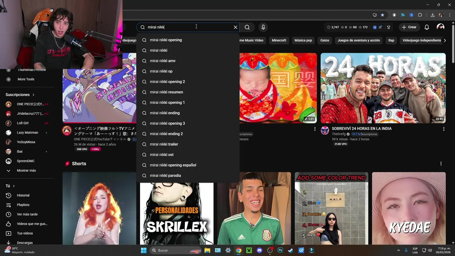This screenshot has height=256, width=455.
Task: Open Chrome three-dot menu
Action: (450, 15)
